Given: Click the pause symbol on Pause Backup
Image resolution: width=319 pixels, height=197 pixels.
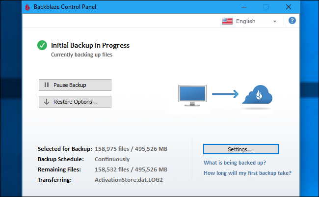Looking at the screenshot, I should click(x=47, y=85).
